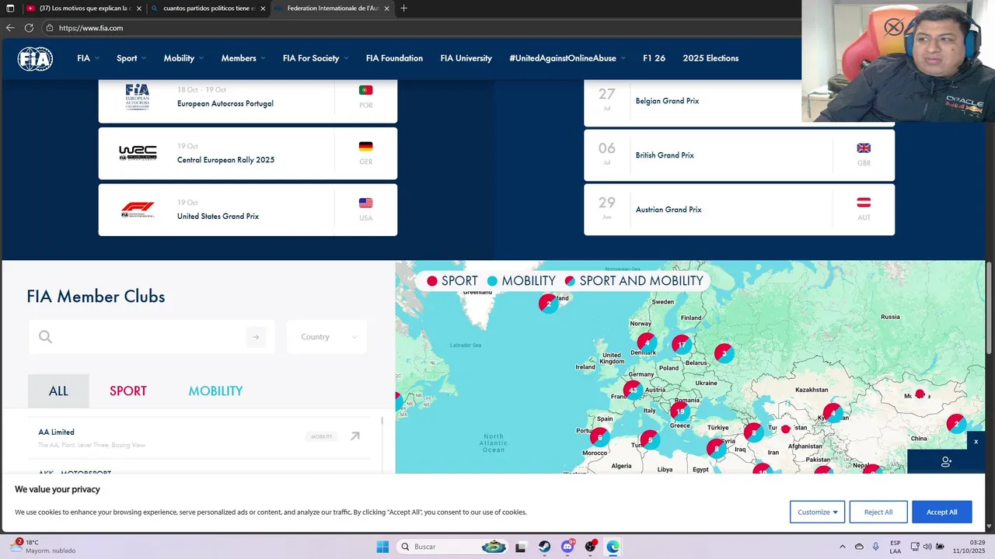
Task: Reload the page with the refresh icon
Action: click(x=29, y=28)
